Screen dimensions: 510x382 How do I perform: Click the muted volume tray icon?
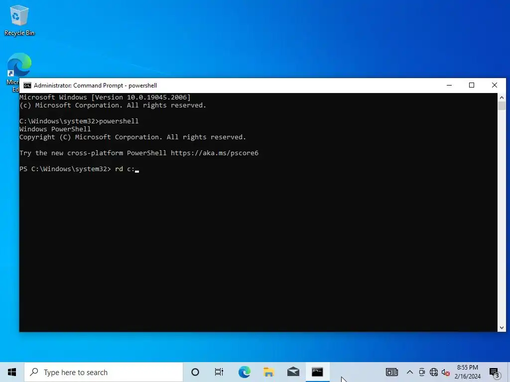pos(446,372)
